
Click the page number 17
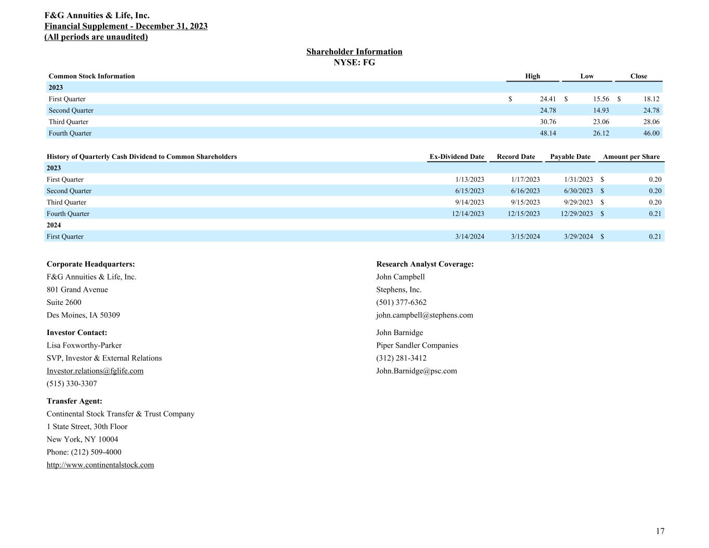[x=660, y=531]
